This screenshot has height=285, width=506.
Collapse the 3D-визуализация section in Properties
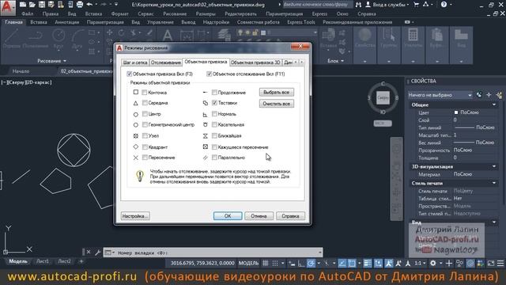[x=494, y=166]
